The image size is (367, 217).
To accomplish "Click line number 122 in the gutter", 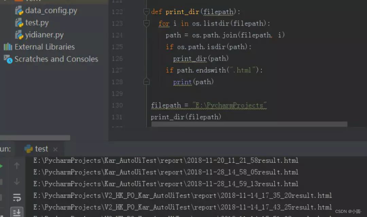I will pyautogui.click(x=117, y=12).
